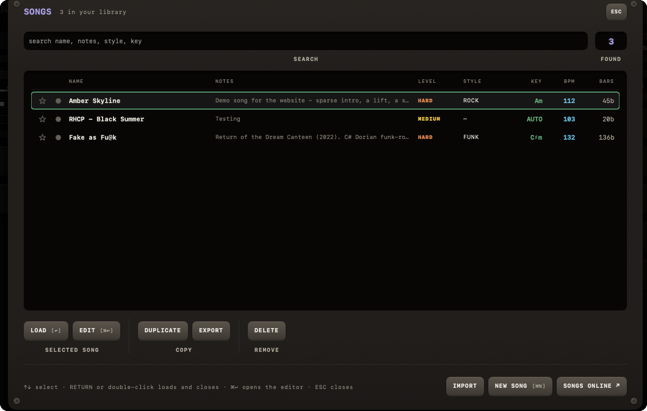This screenshot has width=647, height=411.
Task: Star the Amber Skyline song
Action: point(42,101)
